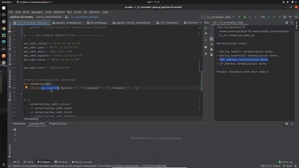Click m01b_intermediate breadcrumb
Screen dimensions: 299x168
pyautogui.click(x=49, y=17)
